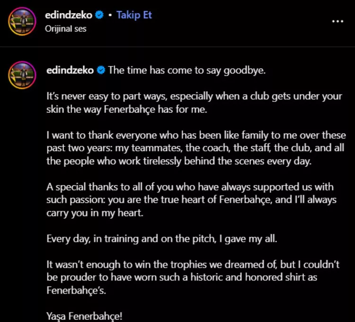The image size is (355, 322).
Task: Open the Orijinal ses audio link
Action: (x=66, y=28)
